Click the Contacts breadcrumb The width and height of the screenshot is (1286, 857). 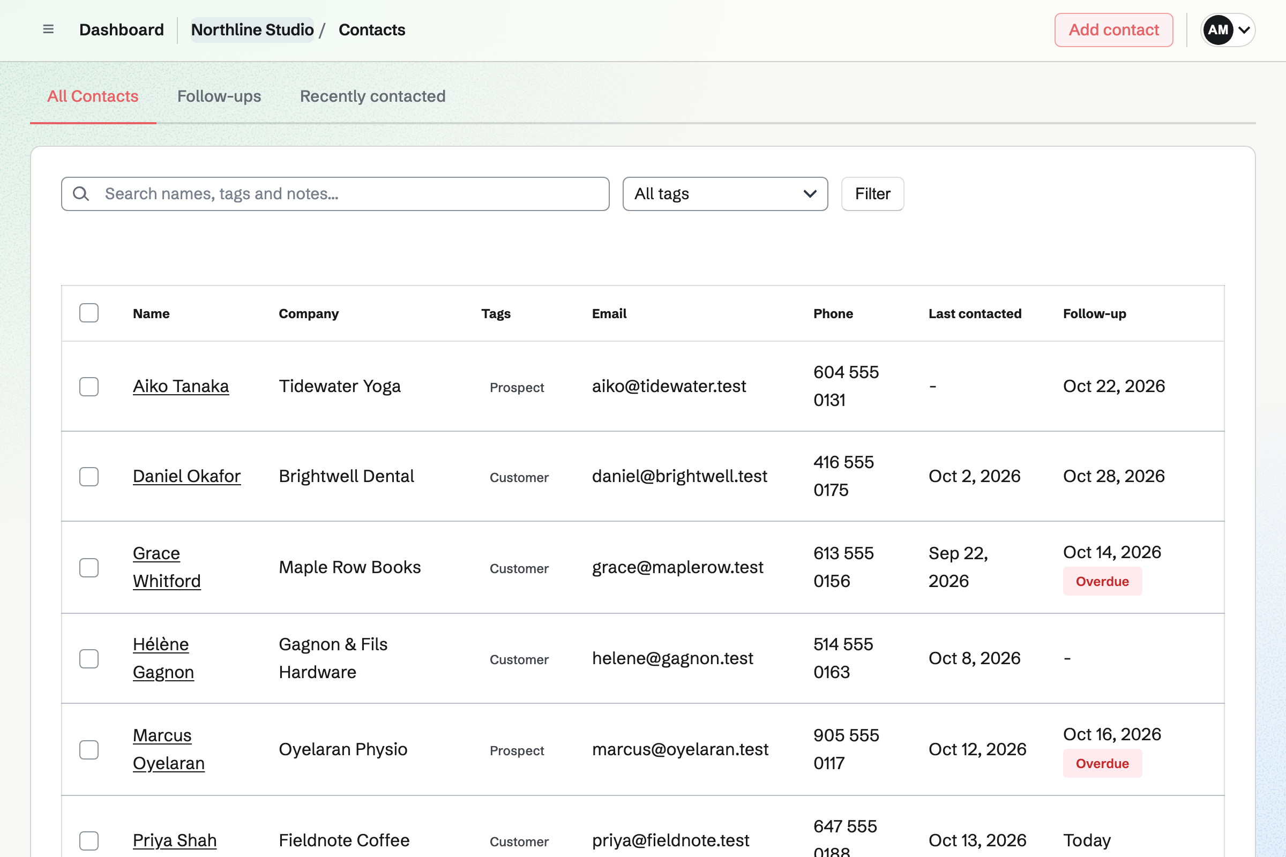(372, 29)
